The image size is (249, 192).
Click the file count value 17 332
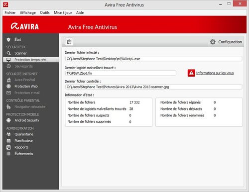pyautogui.click(x=134, y=102)
